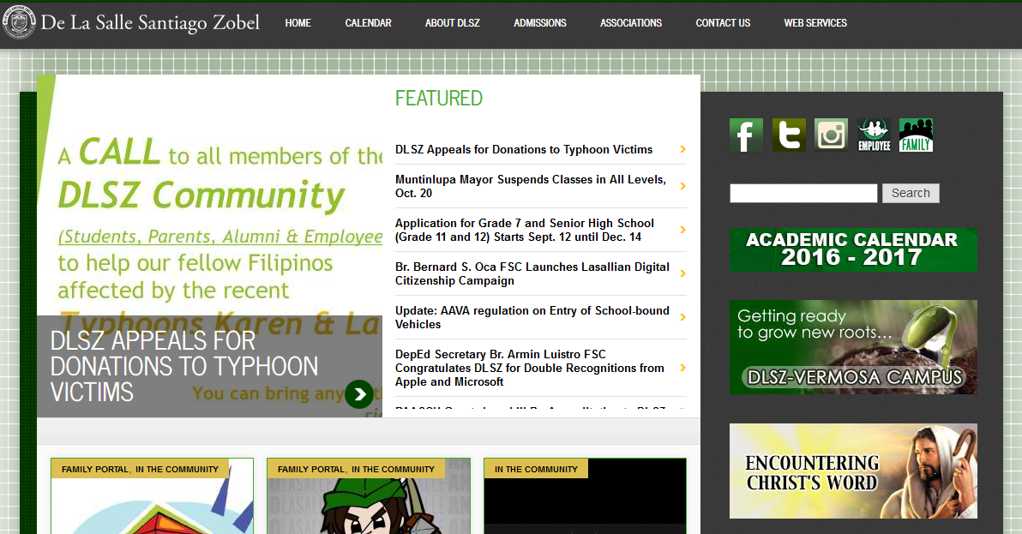Open the DLSZ Twitter icon

pos(789,135)
